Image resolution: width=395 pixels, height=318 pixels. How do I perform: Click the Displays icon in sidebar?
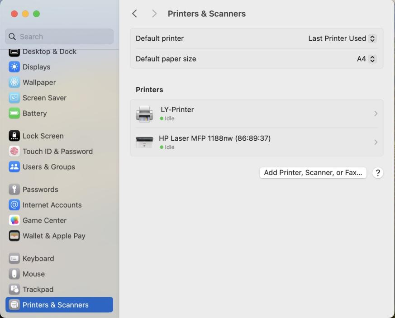tap(14, 67)
